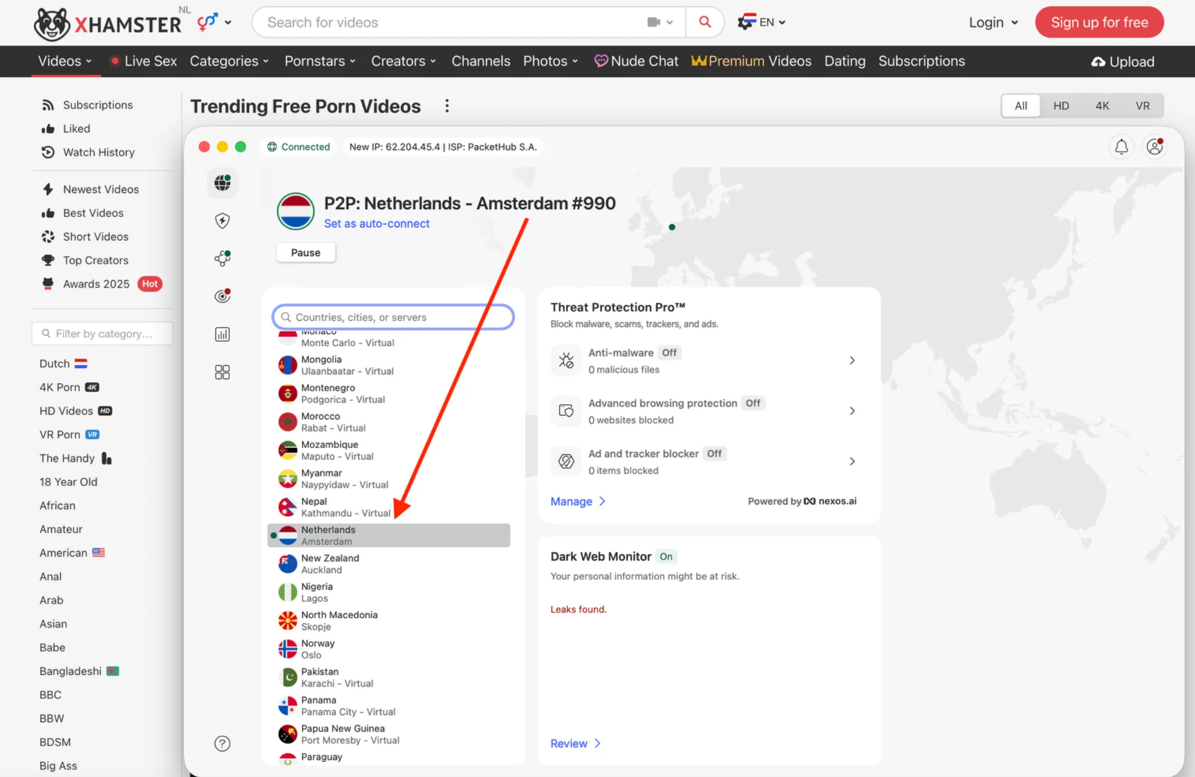Open NordVPN help via question mark icon
The height and width of the screenshot is (777, 1195).
[x=222, y=743]
